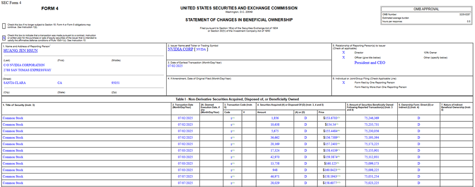This screenshot has width=475, height=187.
Task: Click Common Stock in the 13,758 shares row
Action: click(13, 163)
